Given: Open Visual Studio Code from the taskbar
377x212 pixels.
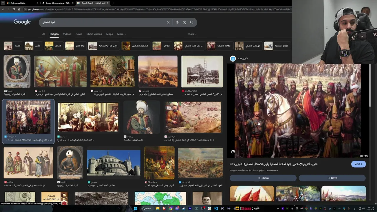Looking at the screenshot, I should 216,208.
